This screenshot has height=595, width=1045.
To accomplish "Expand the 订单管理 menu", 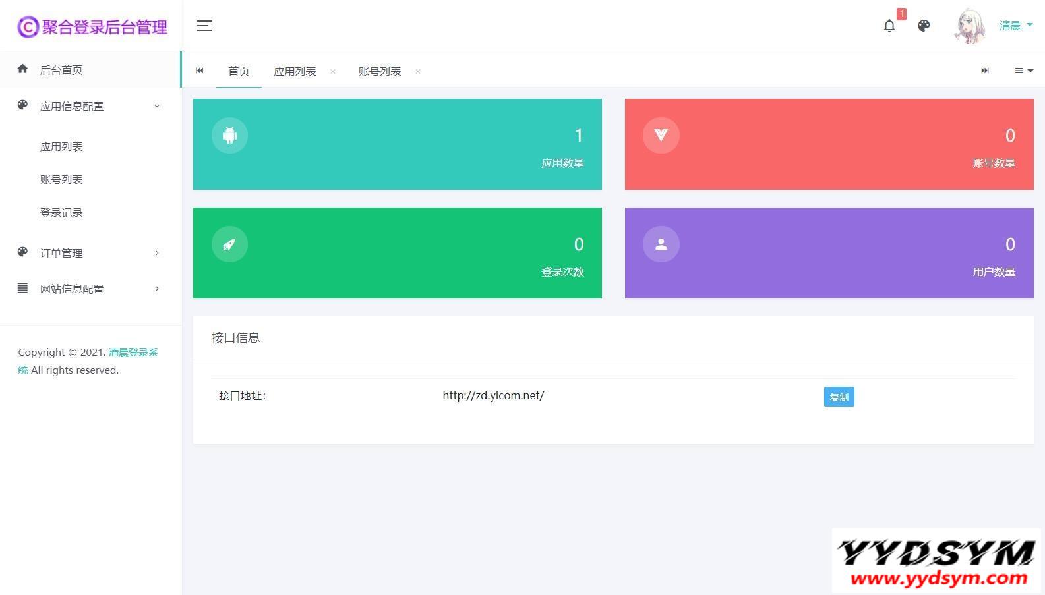I will coord(90,253).
